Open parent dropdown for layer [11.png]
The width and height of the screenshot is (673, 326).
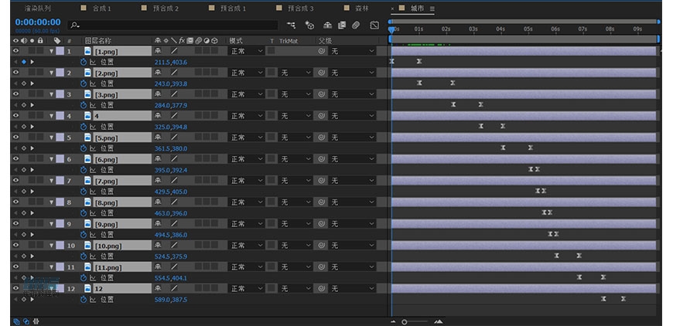pos(352,267)
